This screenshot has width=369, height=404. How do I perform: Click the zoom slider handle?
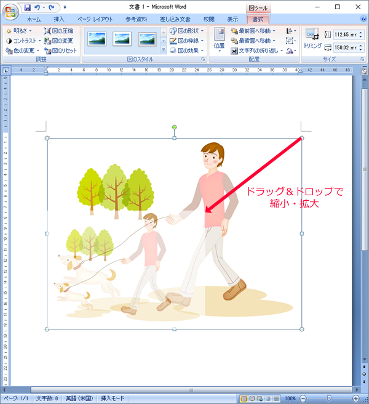330,398
